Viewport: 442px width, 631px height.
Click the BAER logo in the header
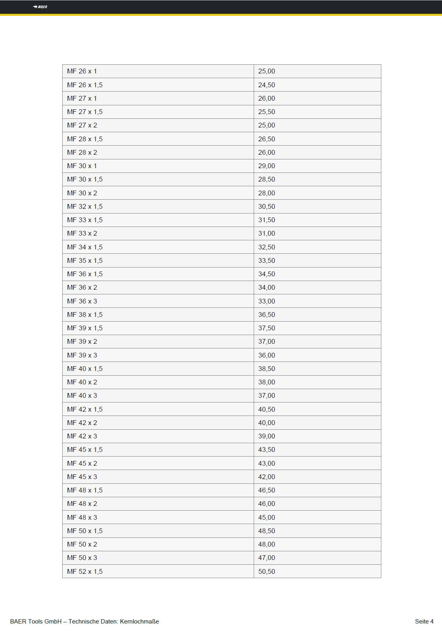(x=40, y=7)
